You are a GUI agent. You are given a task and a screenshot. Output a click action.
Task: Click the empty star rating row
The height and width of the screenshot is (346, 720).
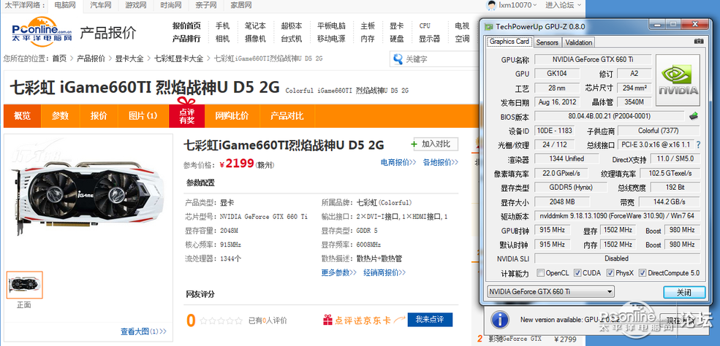(221, 320)
